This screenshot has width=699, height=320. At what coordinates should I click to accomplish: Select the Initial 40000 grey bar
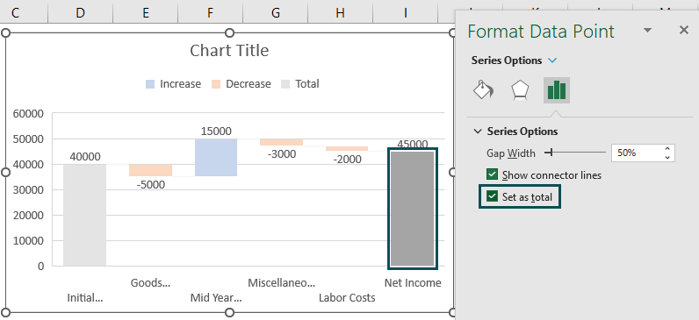[x=84, y=215]
